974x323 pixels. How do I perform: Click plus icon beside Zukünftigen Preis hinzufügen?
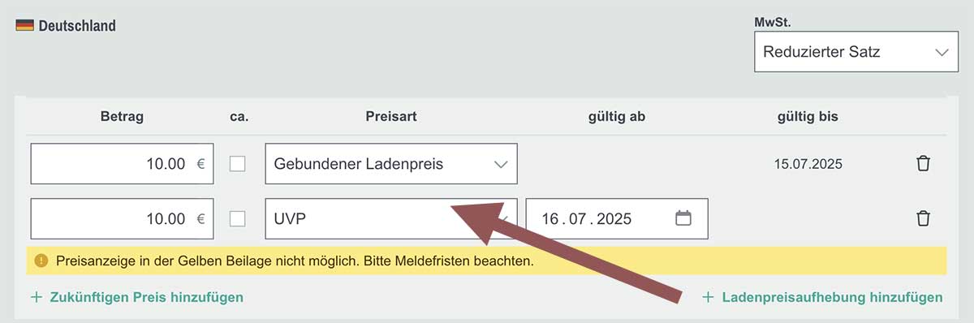pyautogui.click(x=36, y=297)
